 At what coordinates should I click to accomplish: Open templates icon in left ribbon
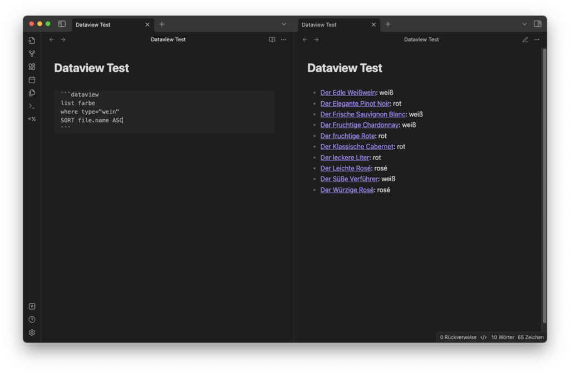coord(32,93)
